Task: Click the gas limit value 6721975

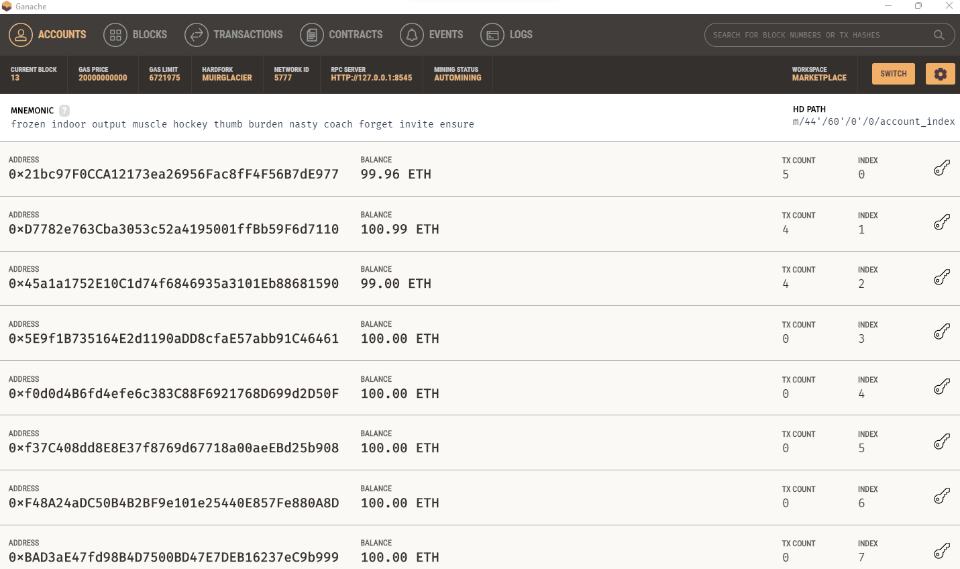Action: (x=164, y=78)
